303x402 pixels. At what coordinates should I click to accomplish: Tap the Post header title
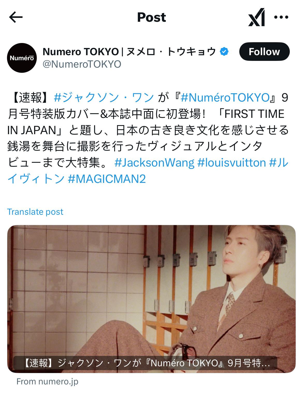point(151,17)
